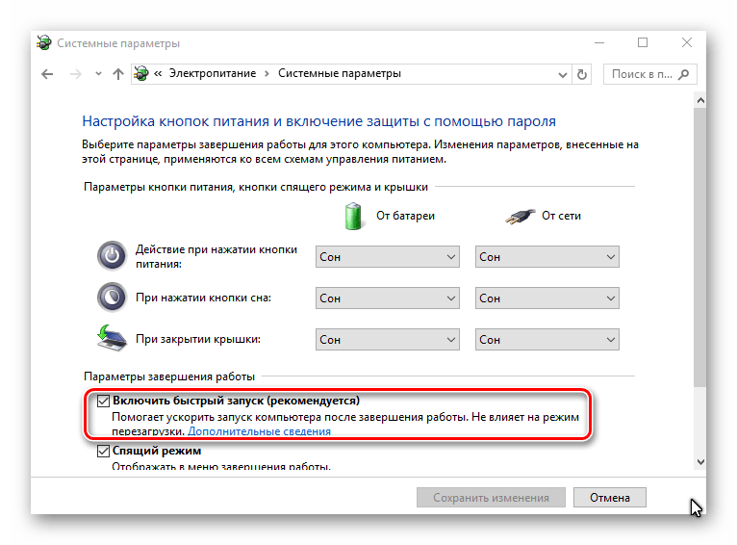Open power button dropdown for От батареи
The width and height of the screenshot is (737, 545).
point(388,257)
